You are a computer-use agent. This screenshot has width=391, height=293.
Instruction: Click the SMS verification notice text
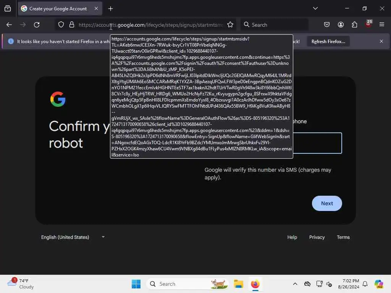[x=268, y=174]
